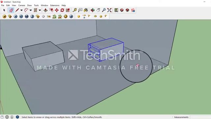This screenshot has height=119, width=211.
Task: Open the 3D Warehouse icon
Action: pyautogui.click(x=122, y=10)
